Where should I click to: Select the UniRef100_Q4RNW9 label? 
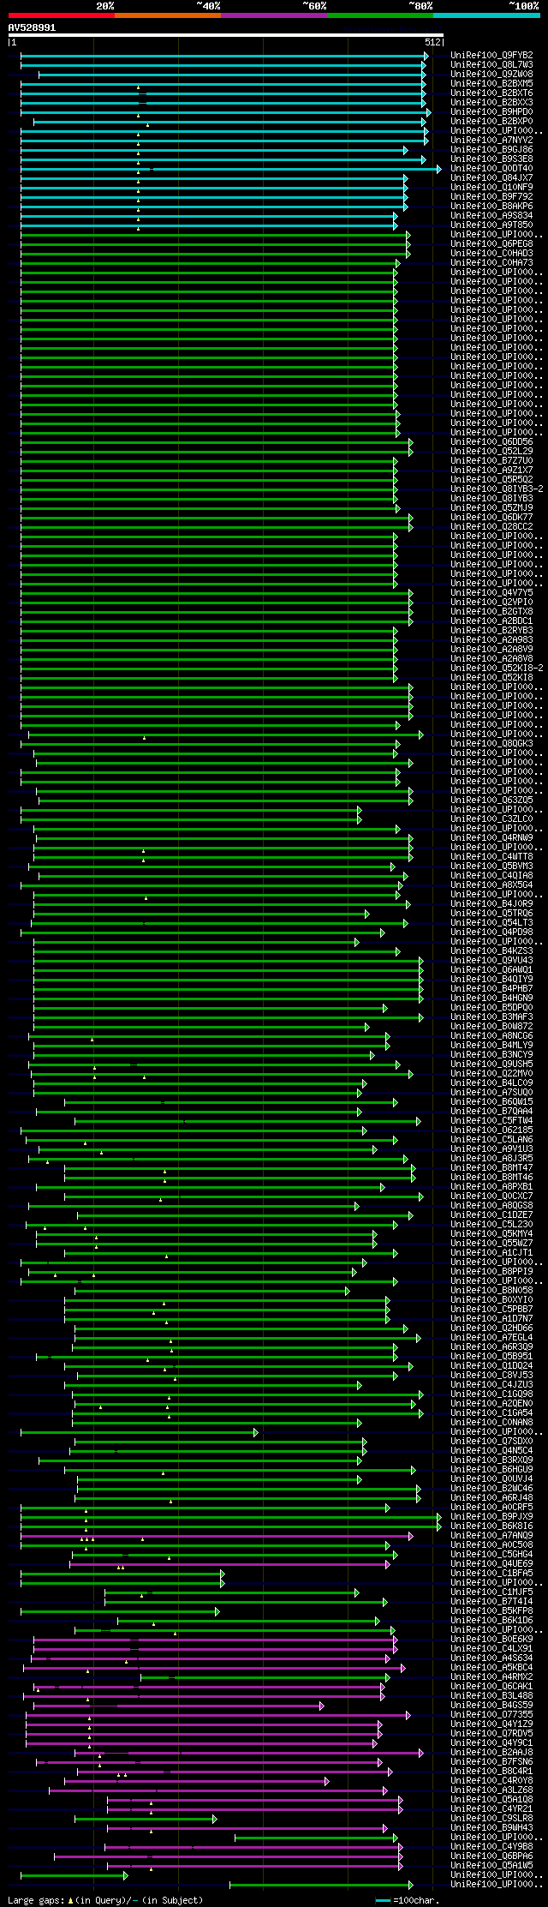pos(491,838)
